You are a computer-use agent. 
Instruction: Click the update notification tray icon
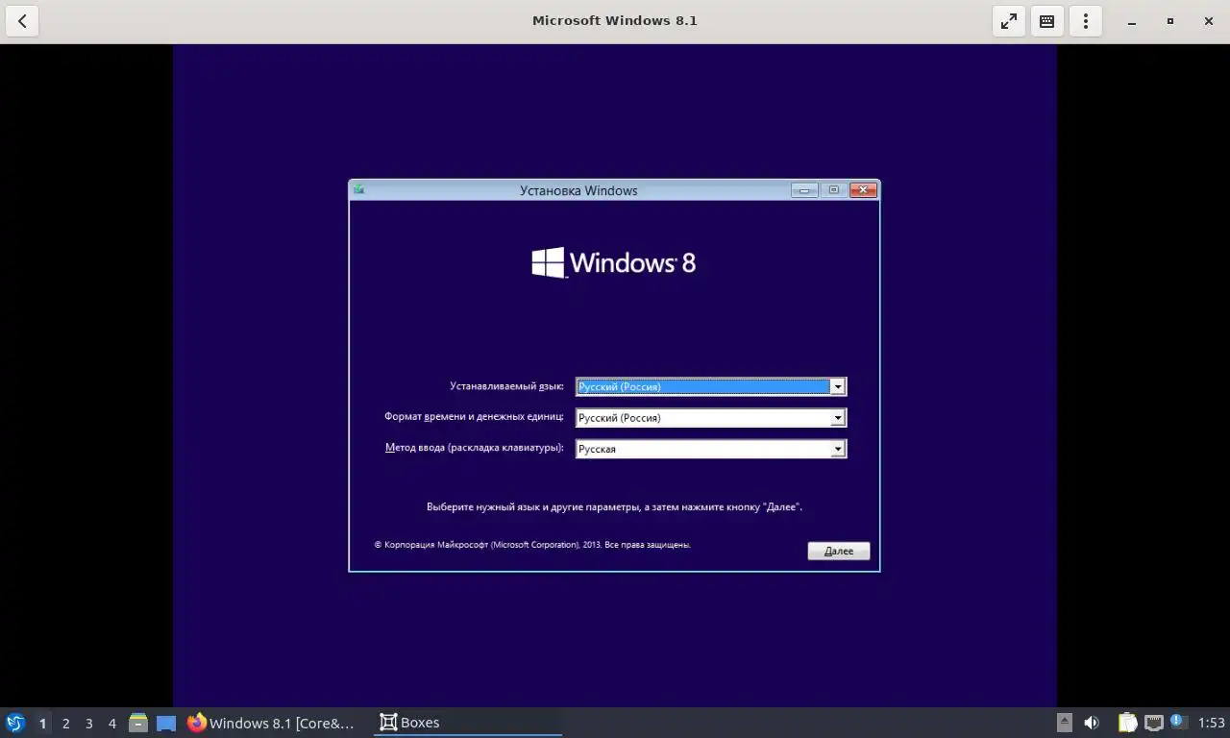(x=1177, y=721)
